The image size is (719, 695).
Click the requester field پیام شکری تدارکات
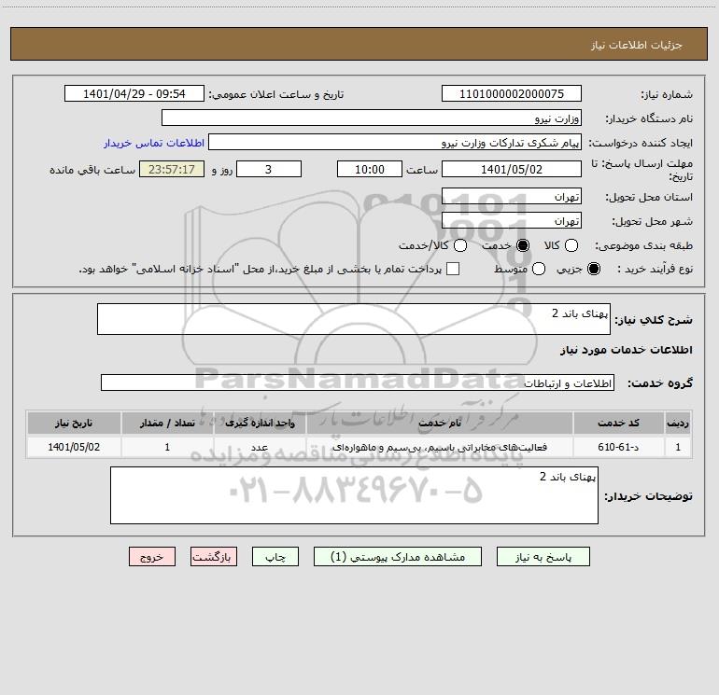coord(395,142)
